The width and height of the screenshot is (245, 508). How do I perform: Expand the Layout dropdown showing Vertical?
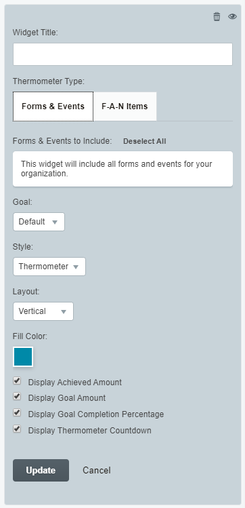click(x=43, y=311)
